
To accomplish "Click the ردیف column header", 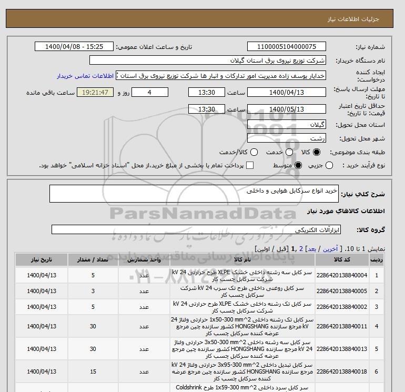I will (376, 260).
